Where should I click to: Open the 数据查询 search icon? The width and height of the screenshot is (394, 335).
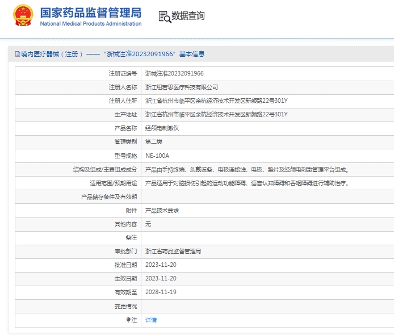pyautogui.click(x=165, y=16)
